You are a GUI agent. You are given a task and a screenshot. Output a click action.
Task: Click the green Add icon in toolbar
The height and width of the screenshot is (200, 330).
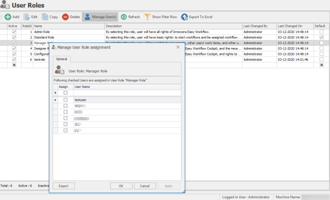point(8,17)
